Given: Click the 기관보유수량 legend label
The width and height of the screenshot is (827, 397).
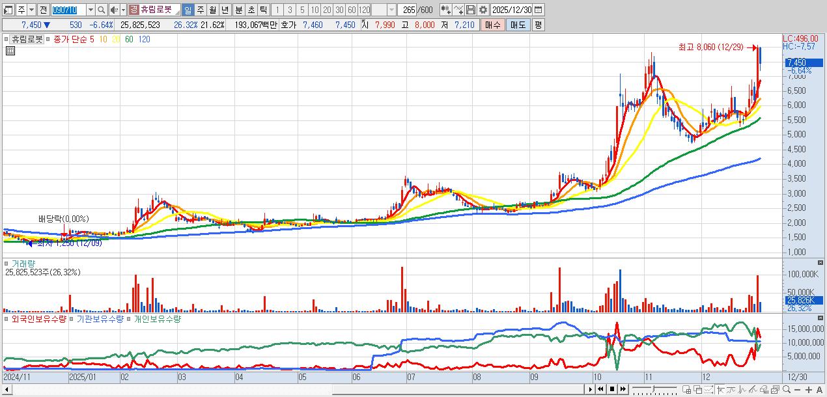Looking at the screenshot, I should click(x=99, y=319).
